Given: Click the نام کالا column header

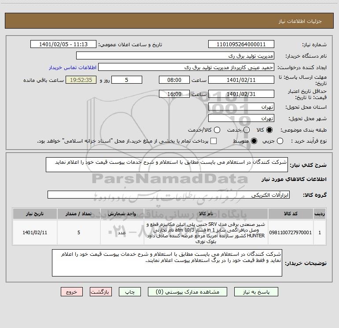Looking at the screenshot, I should coord(206,214).
